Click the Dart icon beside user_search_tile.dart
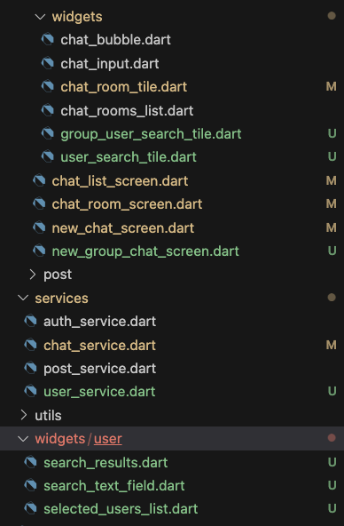Screen dimensions: 344x526 pos(48,156)
